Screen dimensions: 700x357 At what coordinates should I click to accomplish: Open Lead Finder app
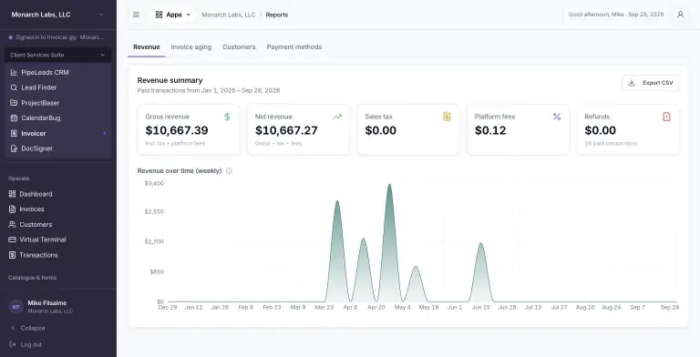58,87
